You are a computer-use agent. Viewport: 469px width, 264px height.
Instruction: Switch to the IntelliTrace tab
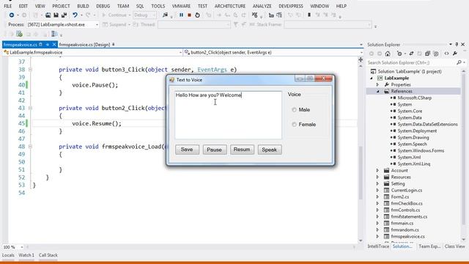(378, 246)
